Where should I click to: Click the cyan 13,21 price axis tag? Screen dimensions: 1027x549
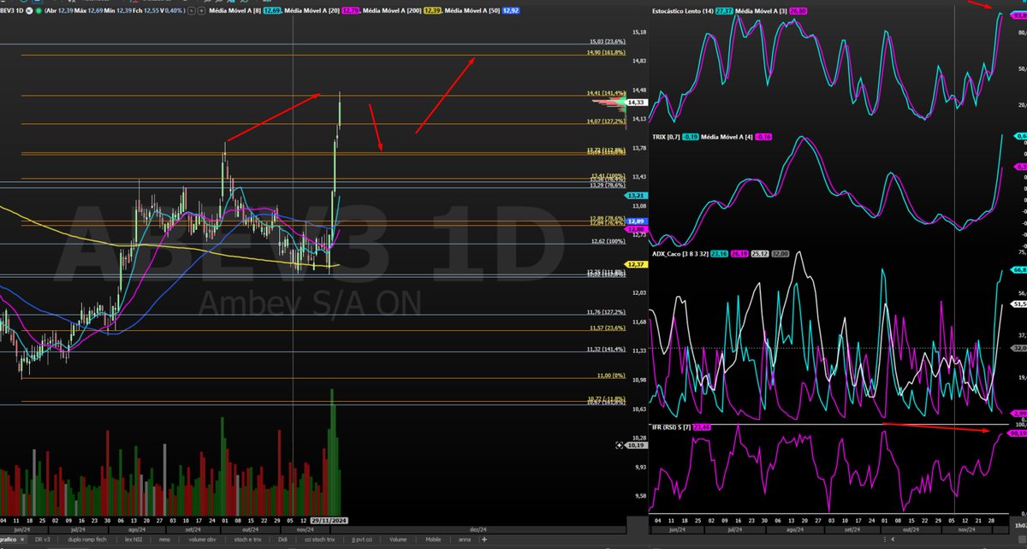(x=638, y=196)
